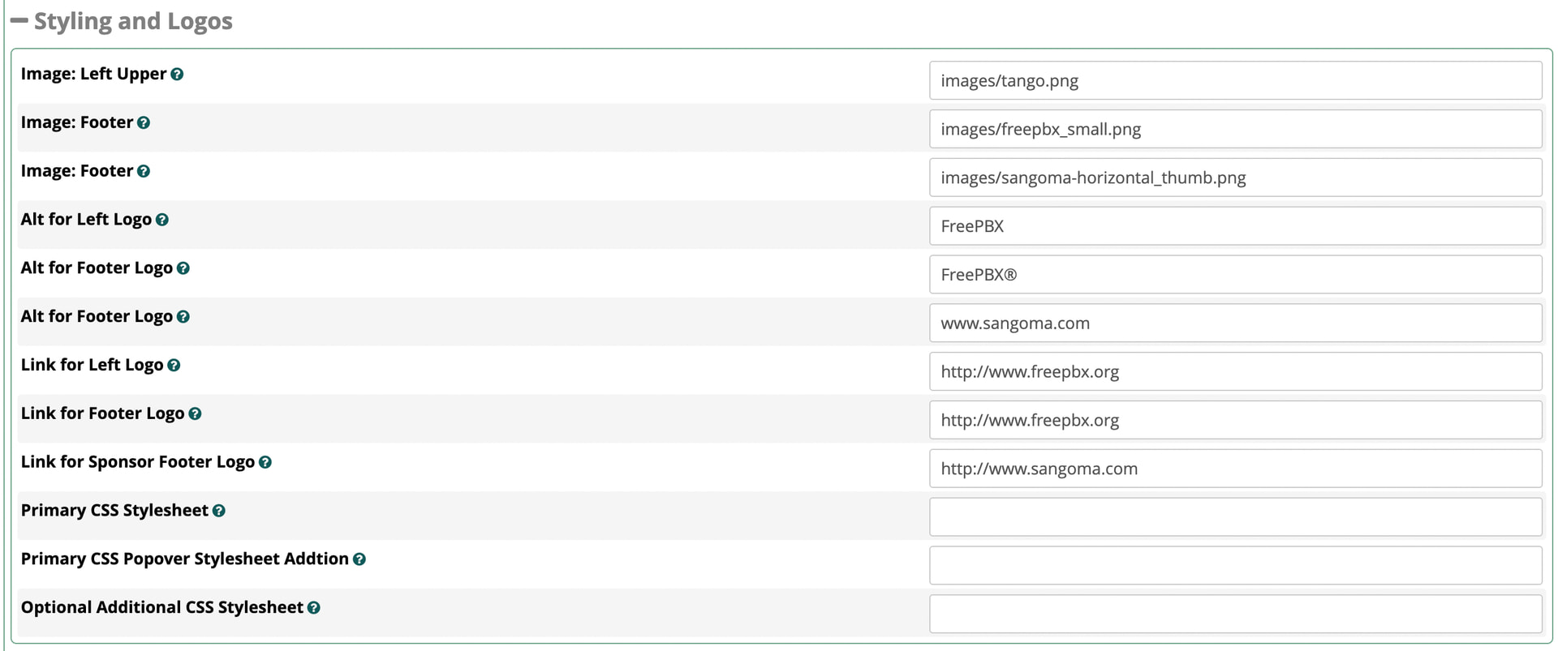Click the empty Primary CSS Stylesheet field
The height and width of the screenshot is (651, 1558).
(x=1235, y=517)
